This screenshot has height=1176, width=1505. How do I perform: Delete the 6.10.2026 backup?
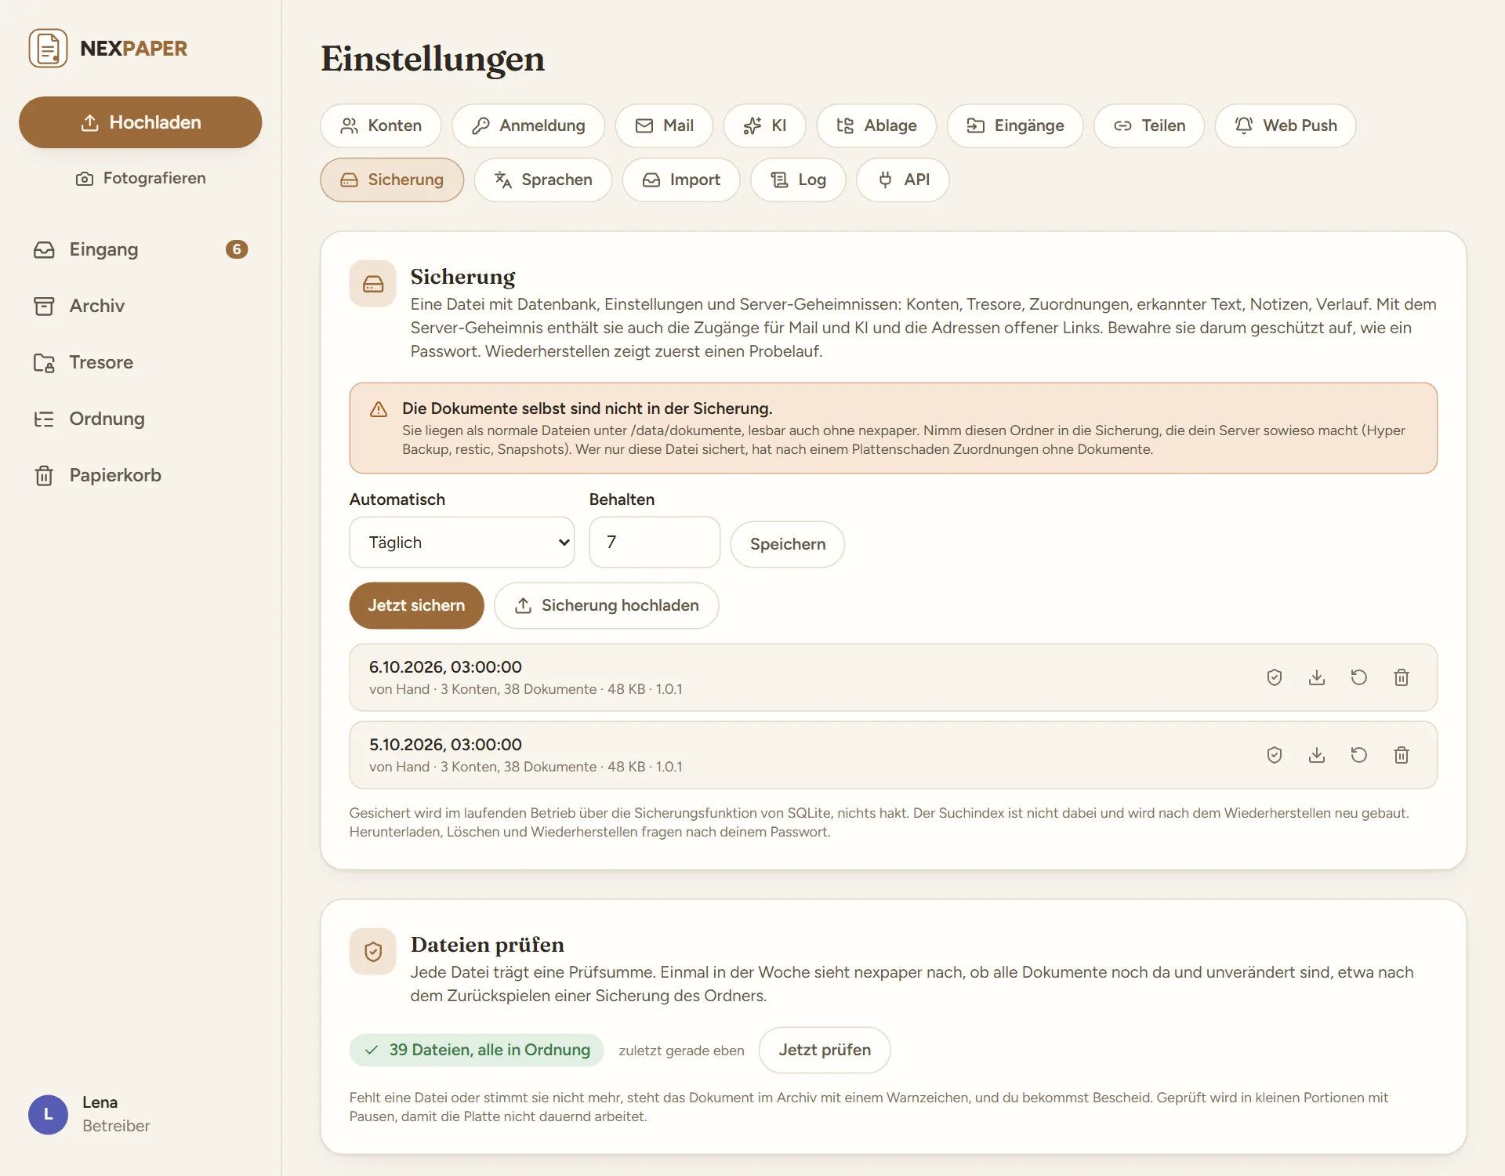1402,677
